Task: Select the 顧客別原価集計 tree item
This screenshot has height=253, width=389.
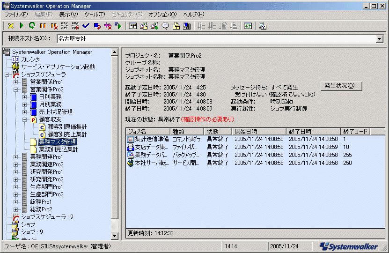Action: [x=67, y=127]
